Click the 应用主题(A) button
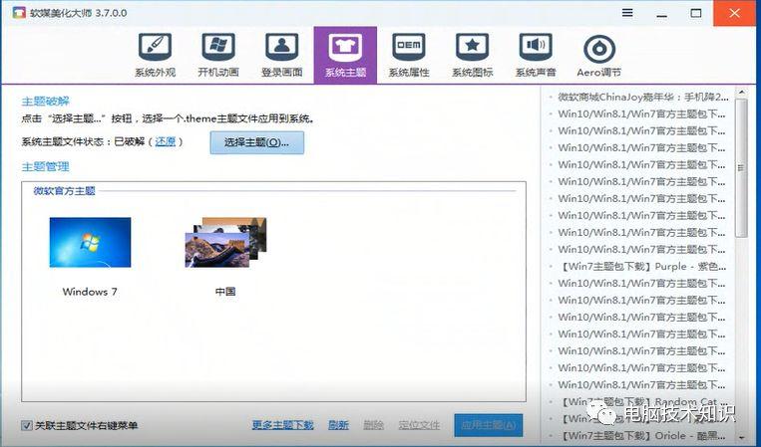The height and width of the screenshot is (447, 761). (x=489, y=425)
